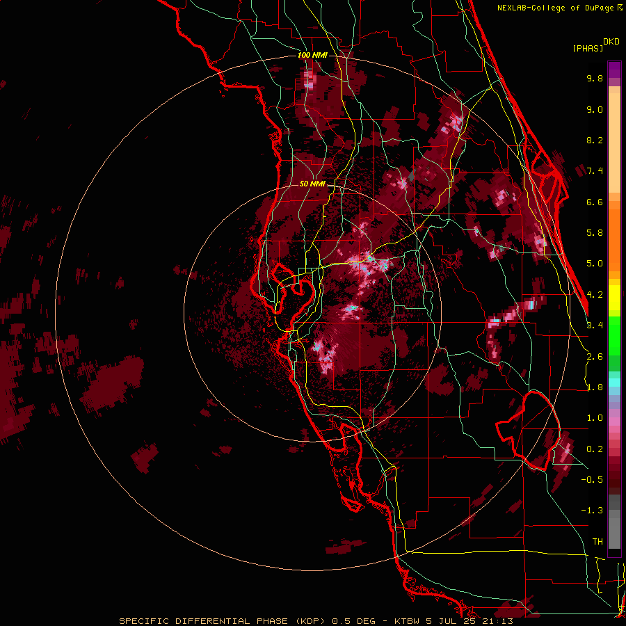
Task: Click the 9.8 value on color scale
Action: click(595, 78)
